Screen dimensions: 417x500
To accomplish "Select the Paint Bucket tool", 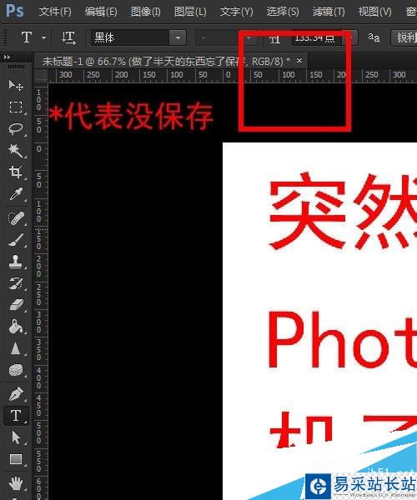I will [15, 327].
